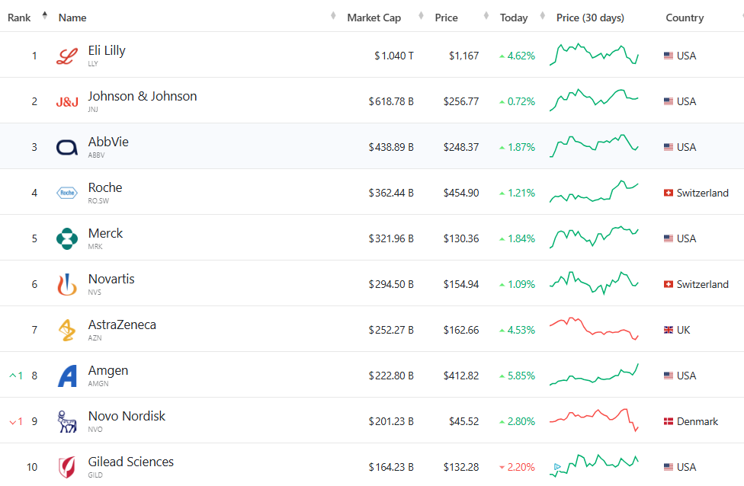The image size is (744, 486).
Task: Click the Denmark flag in Novo Nordisk row
Action: point(668,421)
